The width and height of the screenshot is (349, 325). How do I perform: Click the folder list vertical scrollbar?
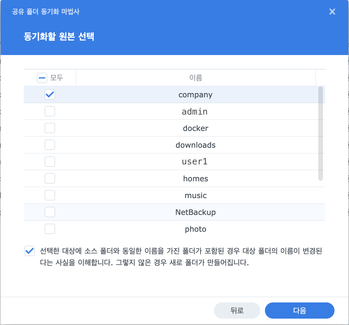click(320, 133)
